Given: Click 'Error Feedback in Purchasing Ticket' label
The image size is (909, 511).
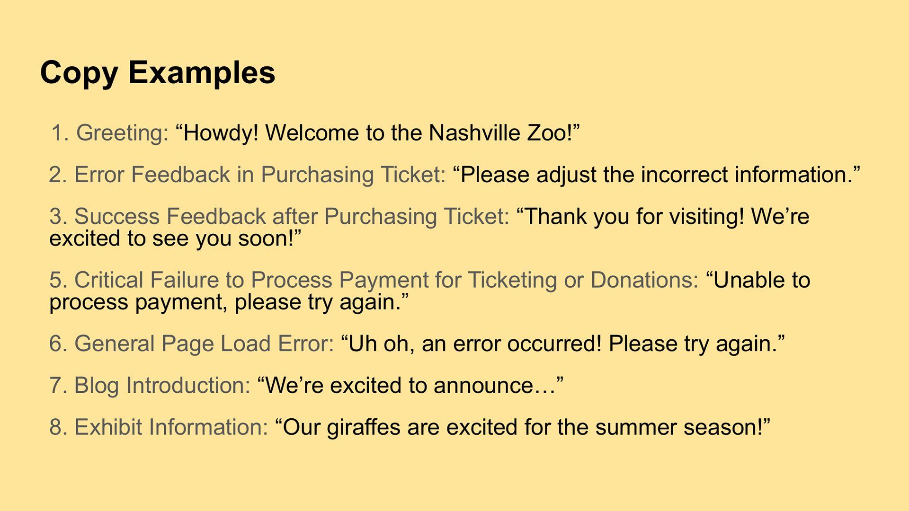Looking at the screenshot, I should click(260, 175).
